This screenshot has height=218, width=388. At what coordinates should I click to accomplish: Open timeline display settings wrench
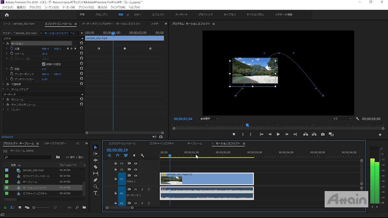coord(142,156)
